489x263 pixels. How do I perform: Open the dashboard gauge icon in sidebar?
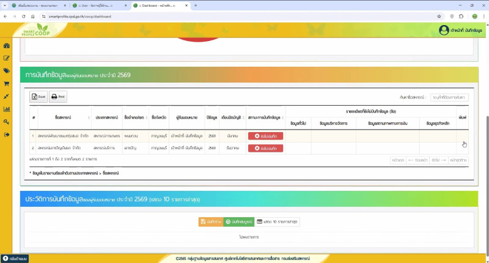pos(7,46)
